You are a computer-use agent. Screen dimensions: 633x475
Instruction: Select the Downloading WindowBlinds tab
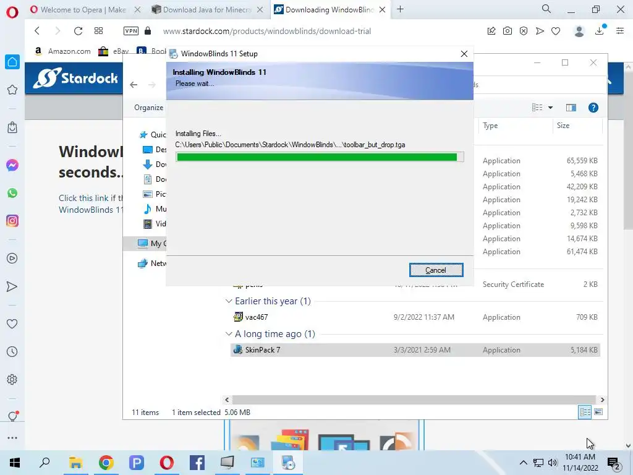[330, 10]
